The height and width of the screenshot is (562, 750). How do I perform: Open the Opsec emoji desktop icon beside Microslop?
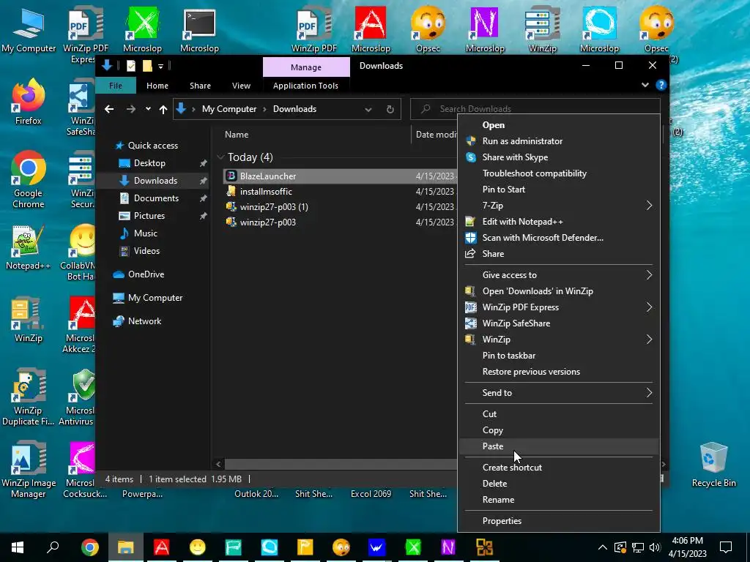(x=428, y=29)
